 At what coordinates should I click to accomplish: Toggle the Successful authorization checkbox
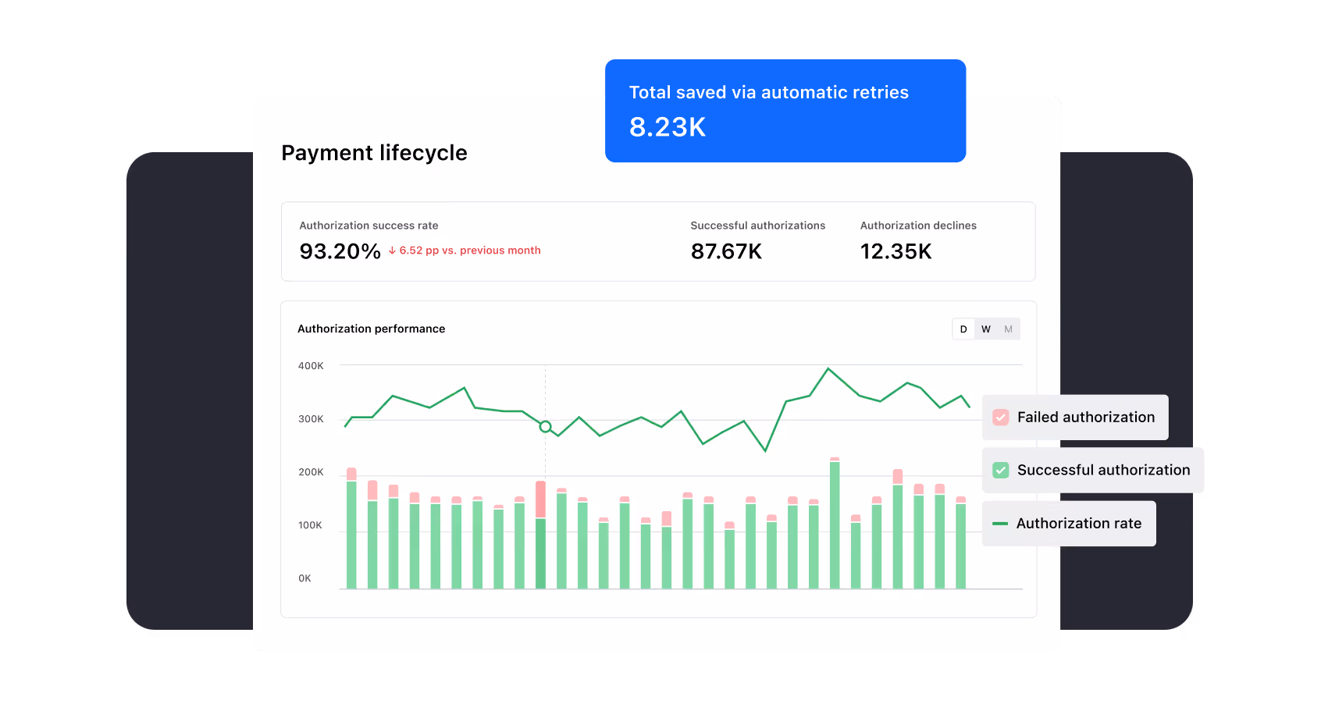tap(1000, 471)
